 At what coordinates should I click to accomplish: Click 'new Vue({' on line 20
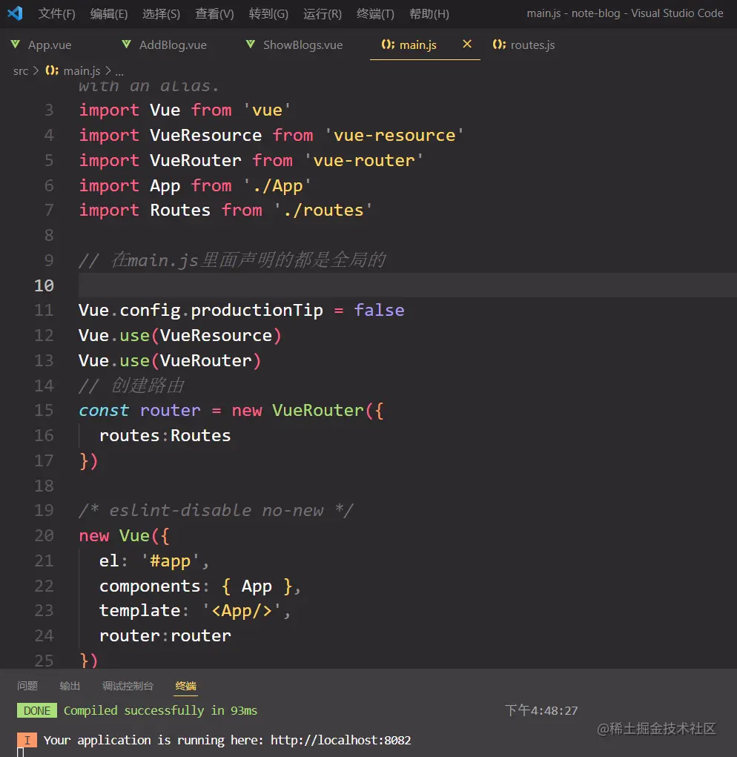pos(124,535)
